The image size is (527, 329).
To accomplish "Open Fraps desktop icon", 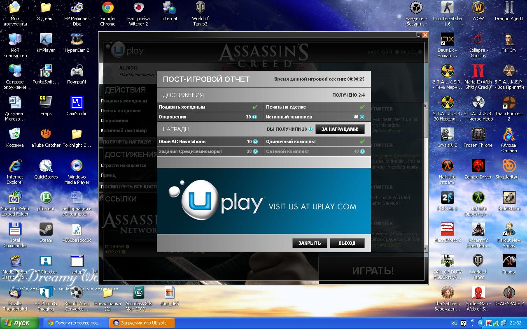I will 46,106.
